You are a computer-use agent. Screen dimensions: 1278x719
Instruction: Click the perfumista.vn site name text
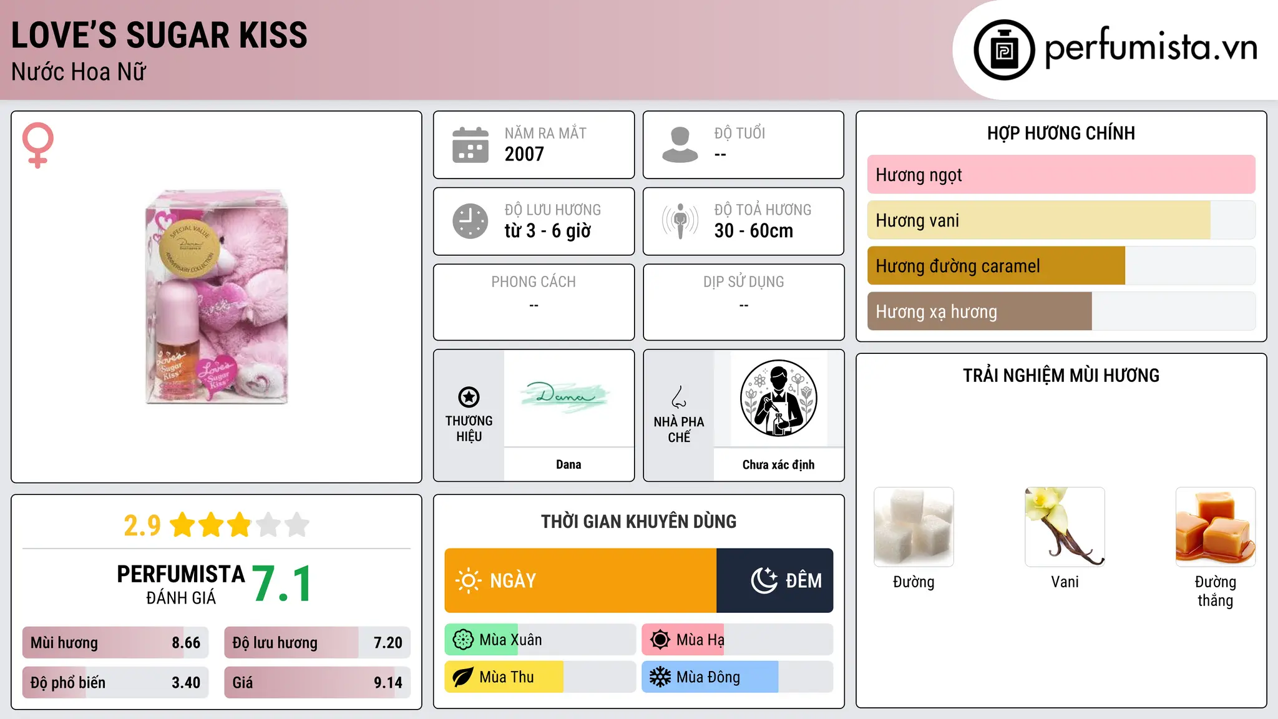click(x=1151, y=47)
